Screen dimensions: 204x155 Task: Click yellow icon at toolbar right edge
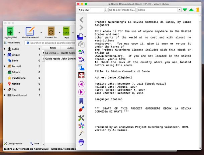point(198,10)
